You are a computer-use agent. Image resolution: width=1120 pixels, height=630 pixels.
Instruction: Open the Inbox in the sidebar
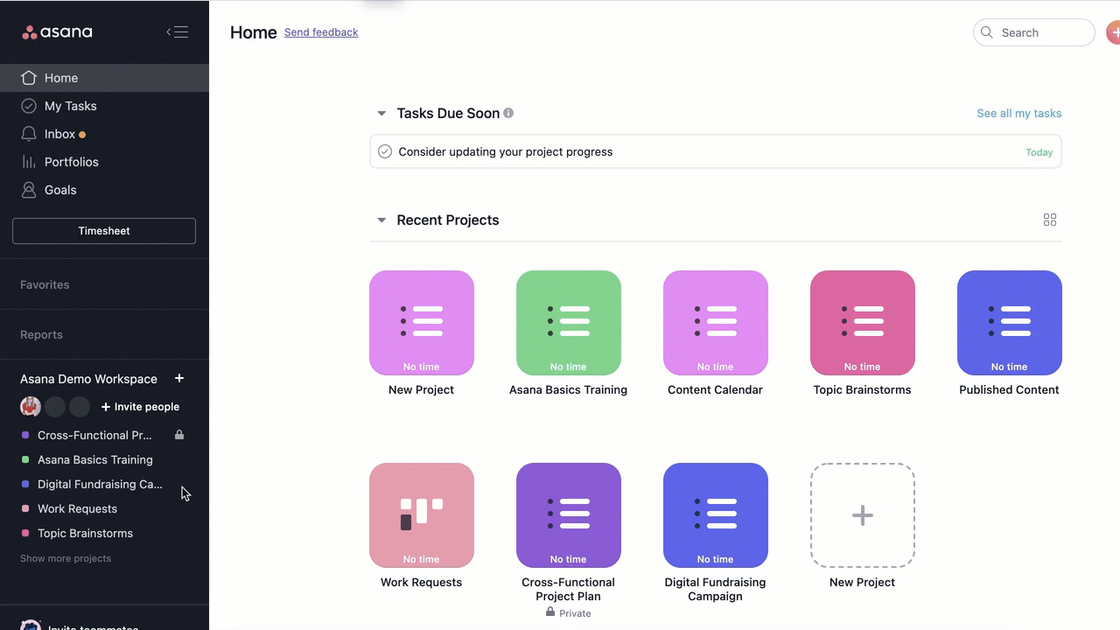(104, 134)
